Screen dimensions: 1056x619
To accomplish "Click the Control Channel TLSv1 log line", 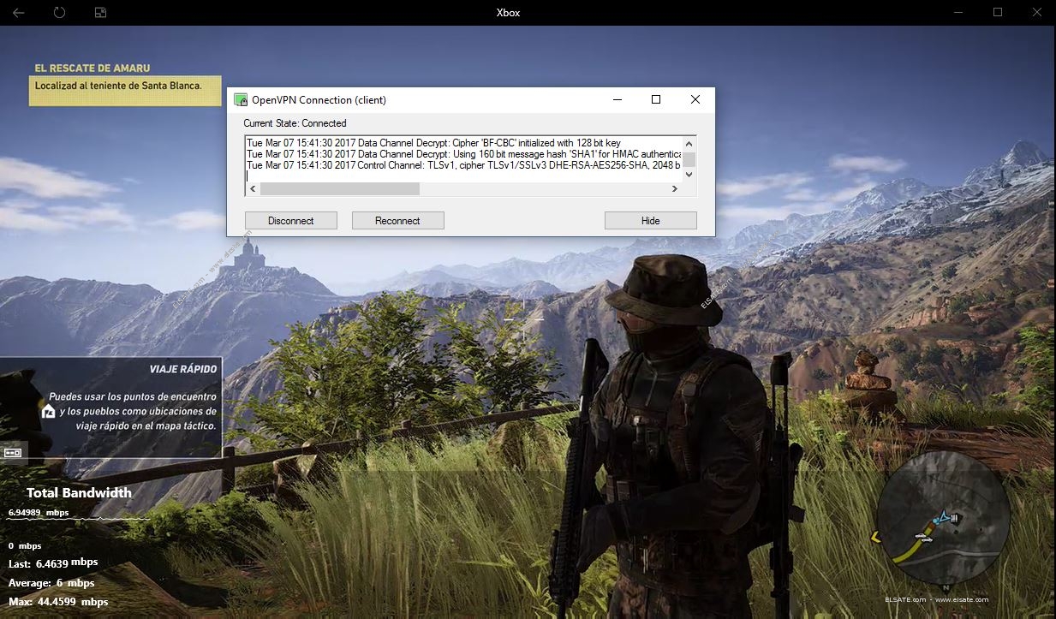I will tap(463, 165).
